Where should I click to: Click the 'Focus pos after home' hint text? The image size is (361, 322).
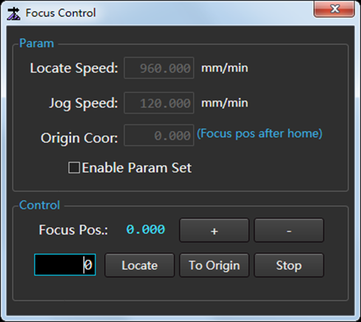260,133
